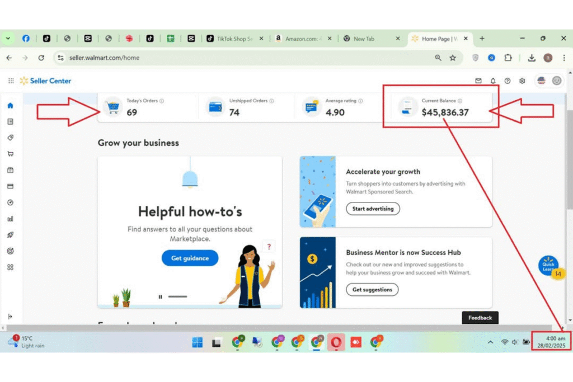This screenshot has width=573, height=382.
Task: Open the Feedback button
Action: (x=480, y=318)
